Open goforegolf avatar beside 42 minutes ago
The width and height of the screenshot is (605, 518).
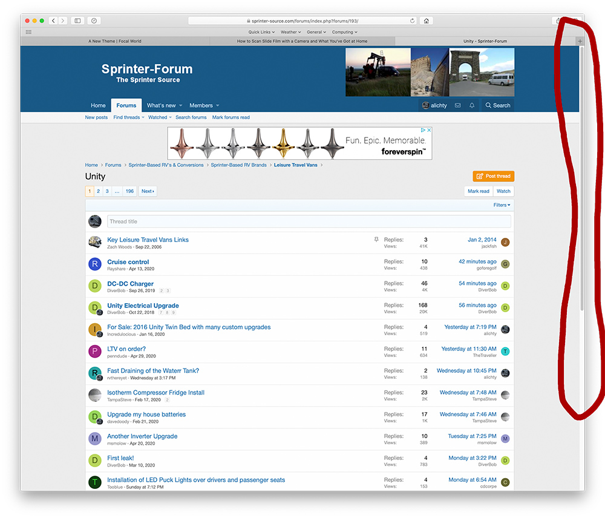coord(505,264)
